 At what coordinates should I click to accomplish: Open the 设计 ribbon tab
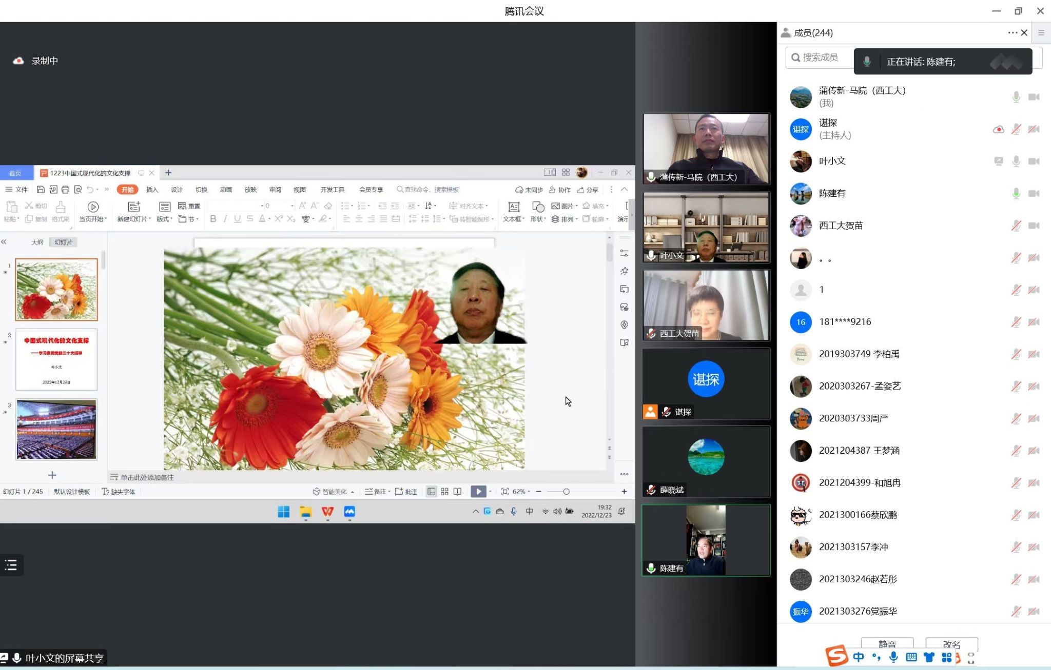[177, 190]
